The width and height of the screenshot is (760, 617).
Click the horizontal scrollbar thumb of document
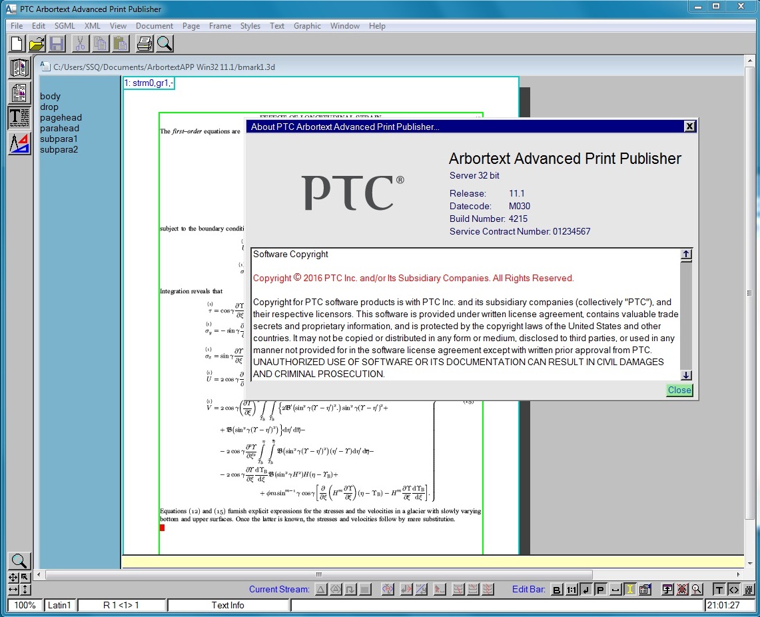click(x=318, y=574)
